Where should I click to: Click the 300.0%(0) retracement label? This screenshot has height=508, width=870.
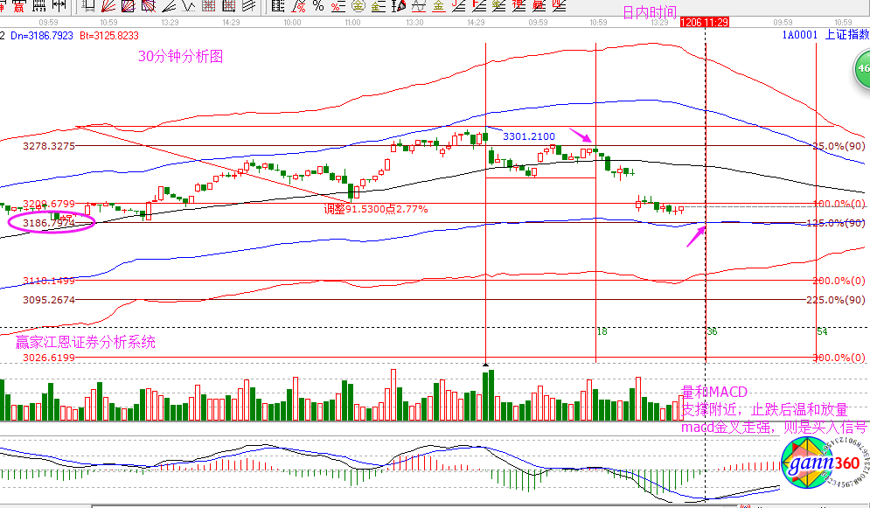(839, 358)
